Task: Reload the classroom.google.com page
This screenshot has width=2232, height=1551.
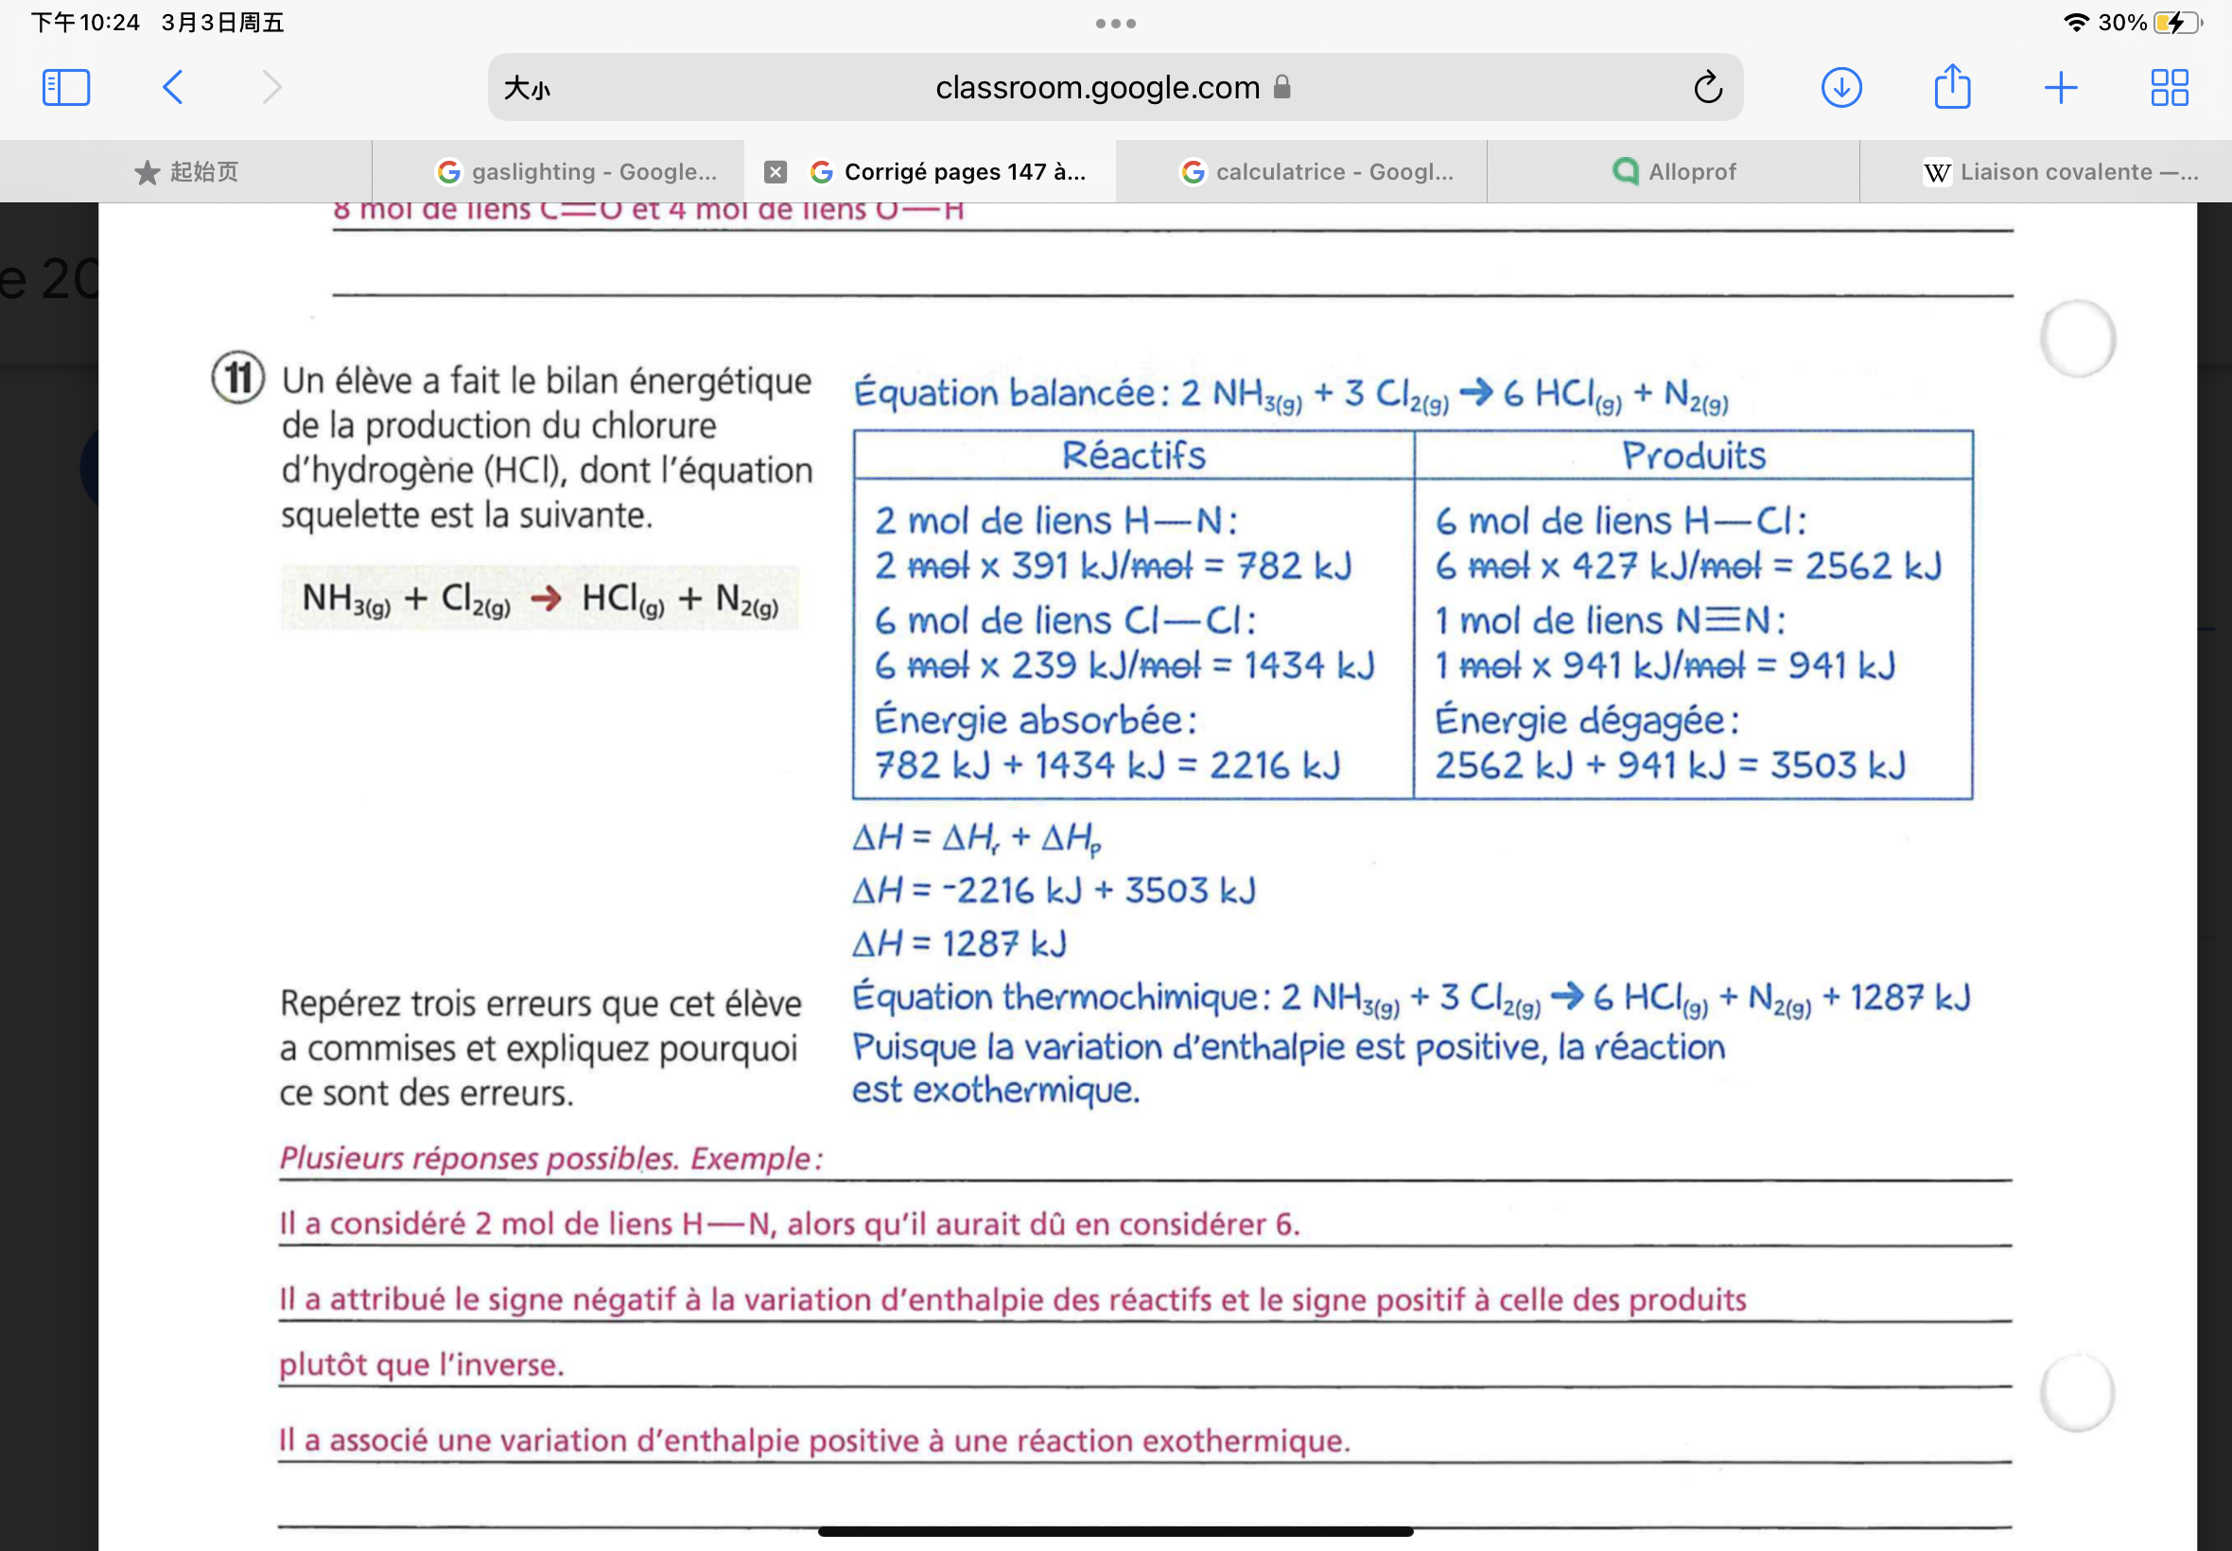Action: click(1707, 87)
